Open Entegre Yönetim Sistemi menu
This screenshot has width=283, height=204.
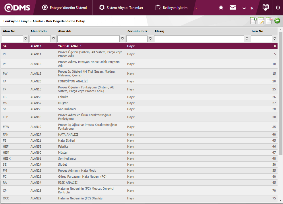(65, 8)
